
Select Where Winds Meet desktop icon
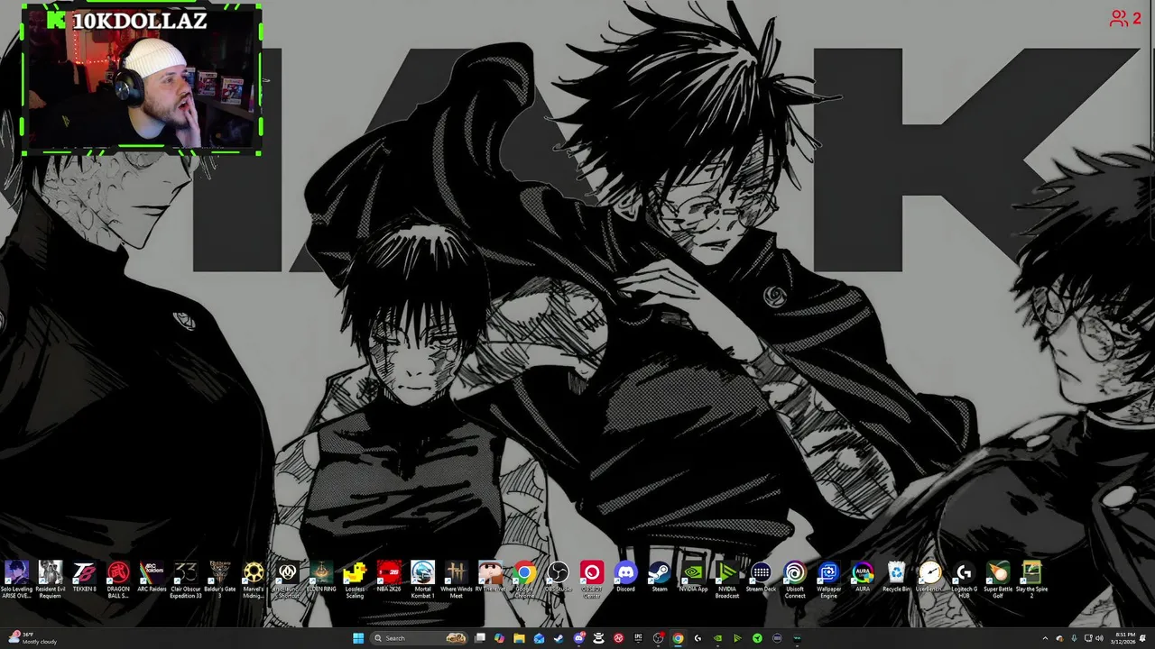coord(457,580)
